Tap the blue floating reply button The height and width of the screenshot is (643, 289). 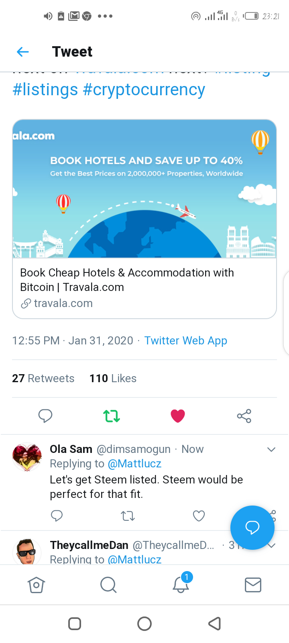(x=252, y=527)
